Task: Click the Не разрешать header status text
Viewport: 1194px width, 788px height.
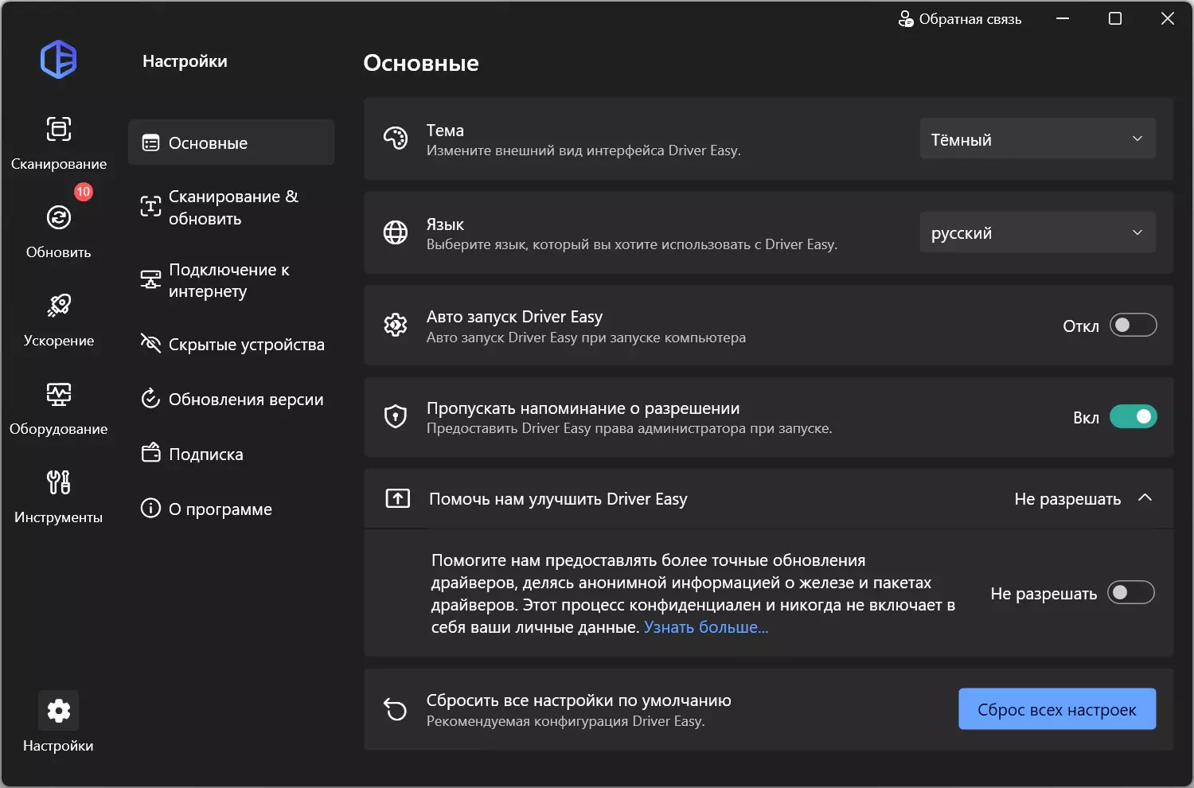Action: (x=1067, y=499)
